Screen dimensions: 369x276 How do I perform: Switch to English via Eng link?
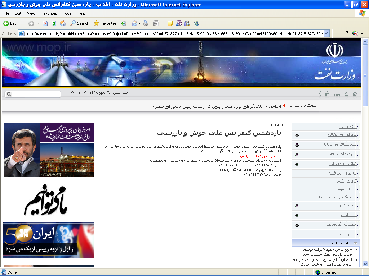tap(337, 94)
